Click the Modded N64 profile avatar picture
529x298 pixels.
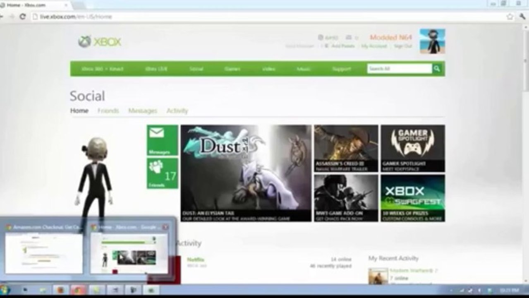[x=432, y=41]
